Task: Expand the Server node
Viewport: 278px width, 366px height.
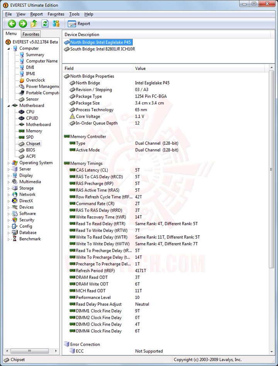Action: [x=8, y=169]
